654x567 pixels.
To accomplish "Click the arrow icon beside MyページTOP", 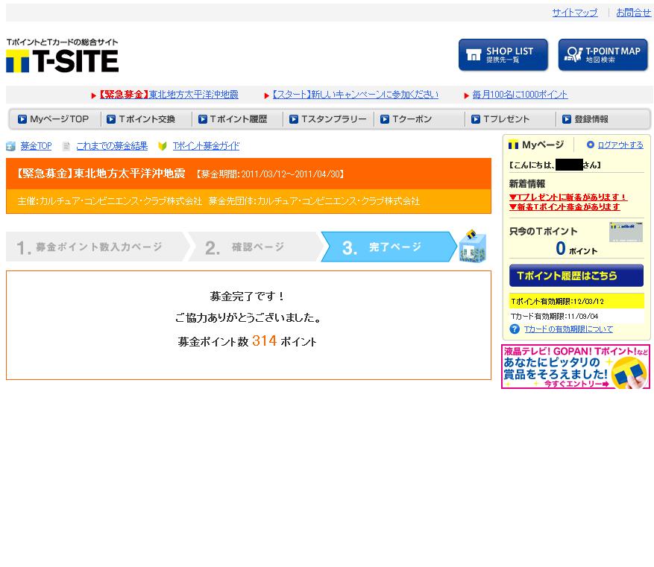I will [22, 119].
